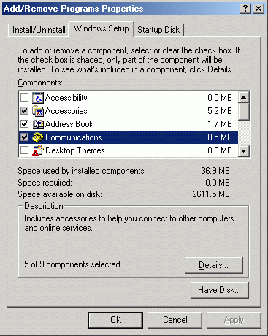Click the Communications telephone icon

tap(38, 137)
